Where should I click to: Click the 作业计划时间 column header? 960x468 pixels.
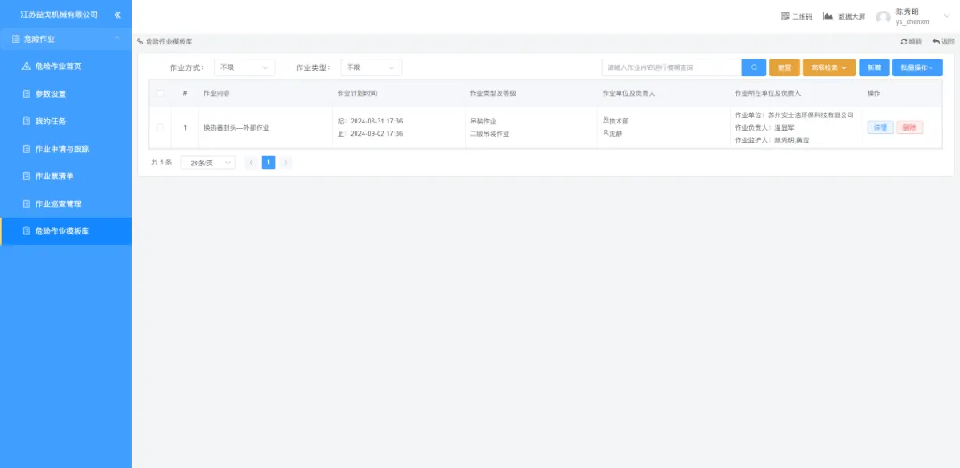(x=357, y=93)
